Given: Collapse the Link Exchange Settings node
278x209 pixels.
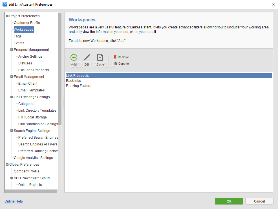Looking at the screenshot, I should 12,97.
